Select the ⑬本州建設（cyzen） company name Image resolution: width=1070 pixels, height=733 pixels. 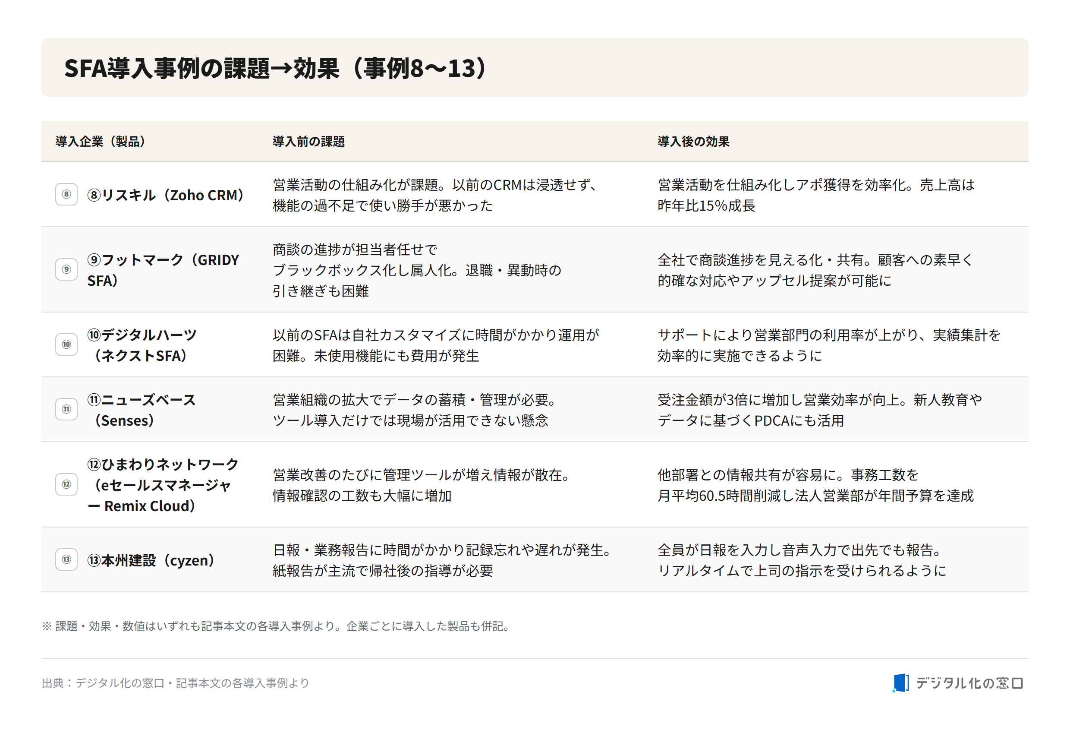pos(151,560)
